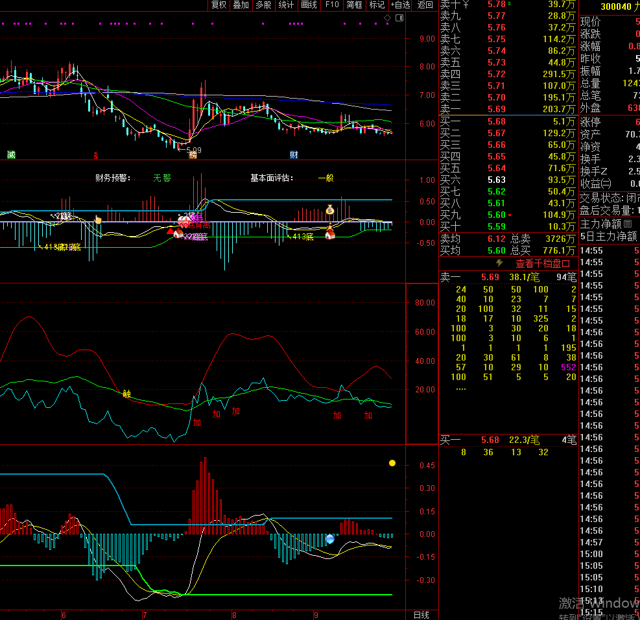Click the stock code 300040
The height and width of the screenshot is (620, 640).
pos(616,6)
